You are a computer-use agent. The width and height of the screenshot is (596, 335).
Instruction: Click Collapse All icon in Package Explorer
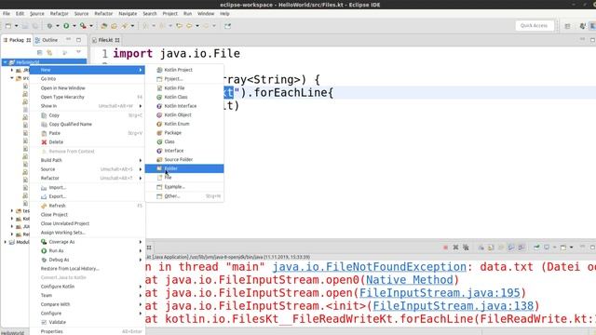(39, 52)
